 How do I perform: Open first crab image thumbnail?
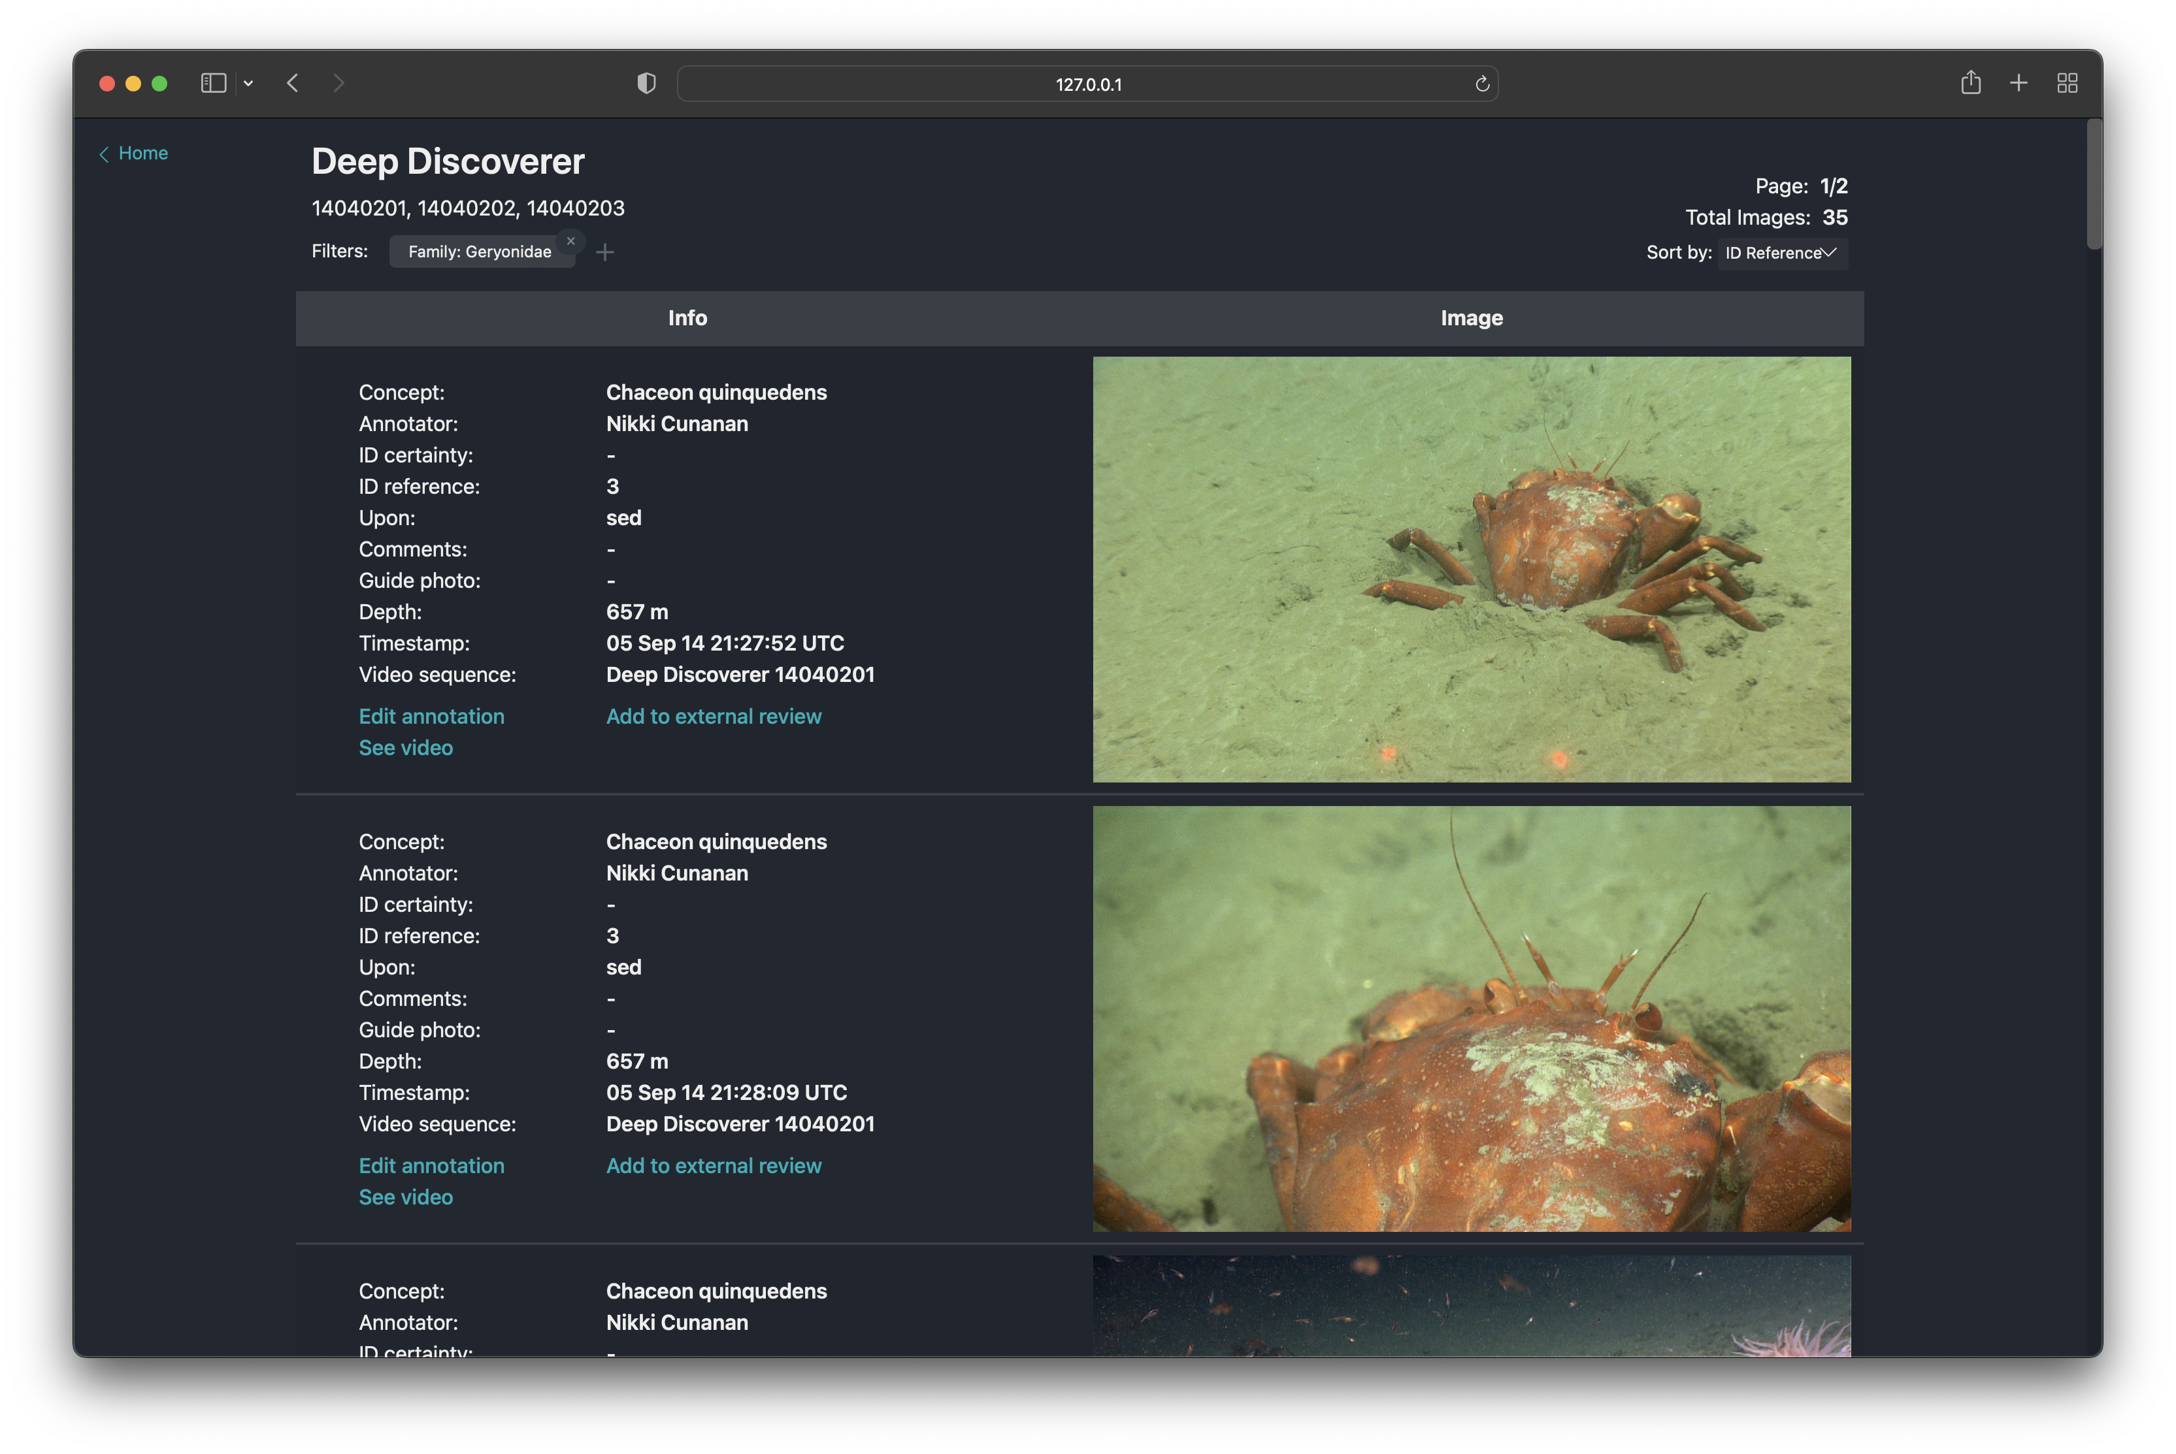click(x=1471, y=570)
